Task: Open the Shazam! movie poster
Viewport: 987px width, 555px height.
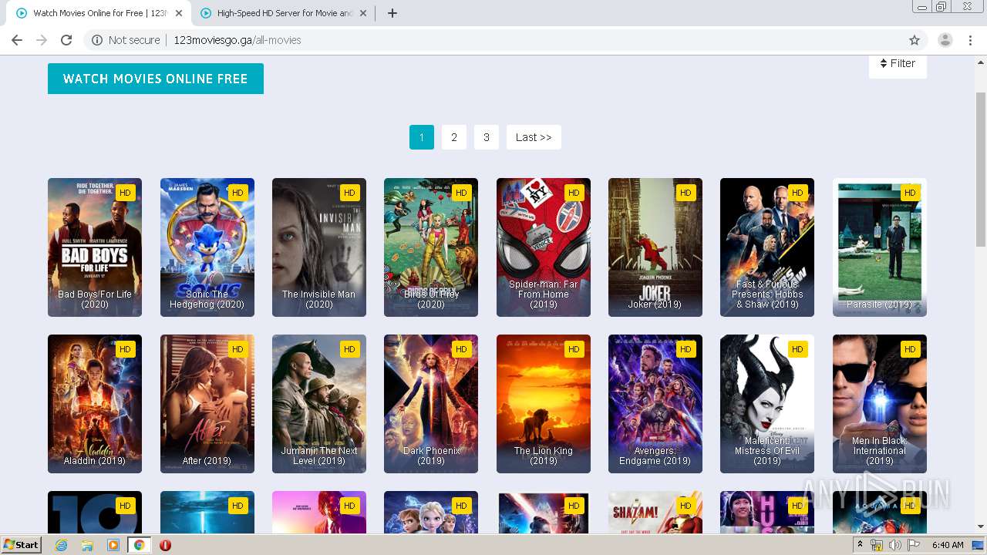Action: [x=655, y=513]
